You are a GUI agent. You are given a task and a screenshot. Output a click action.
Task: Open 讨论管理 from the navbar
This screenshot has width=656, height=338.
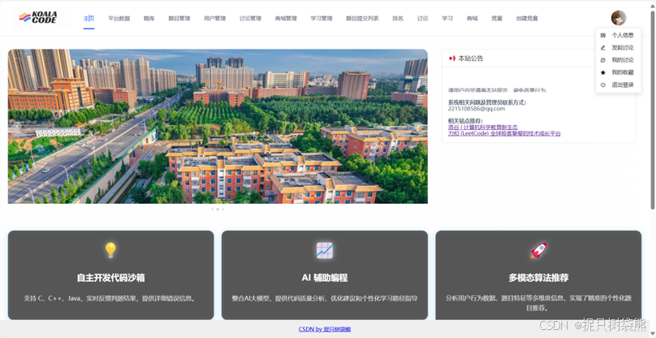[250, 19]
